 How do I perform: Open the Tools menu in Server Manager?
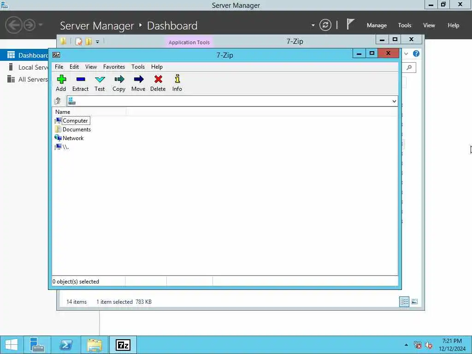pyautogui.click(x=405, y=25)
